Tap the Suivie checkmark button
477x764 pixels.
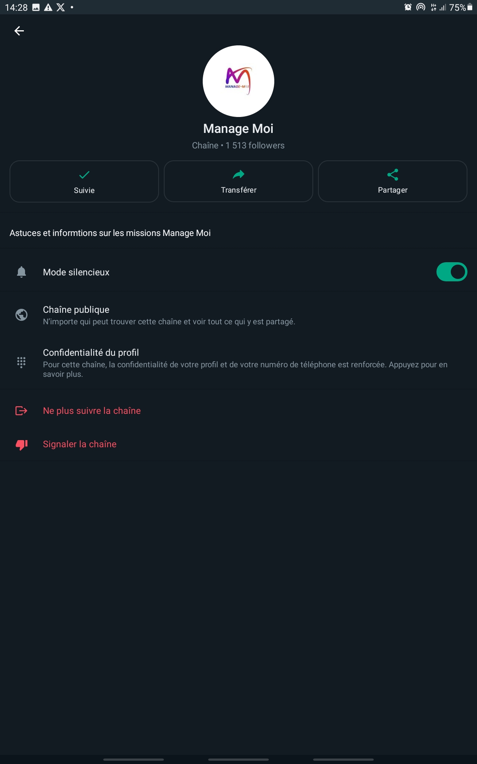84,181
